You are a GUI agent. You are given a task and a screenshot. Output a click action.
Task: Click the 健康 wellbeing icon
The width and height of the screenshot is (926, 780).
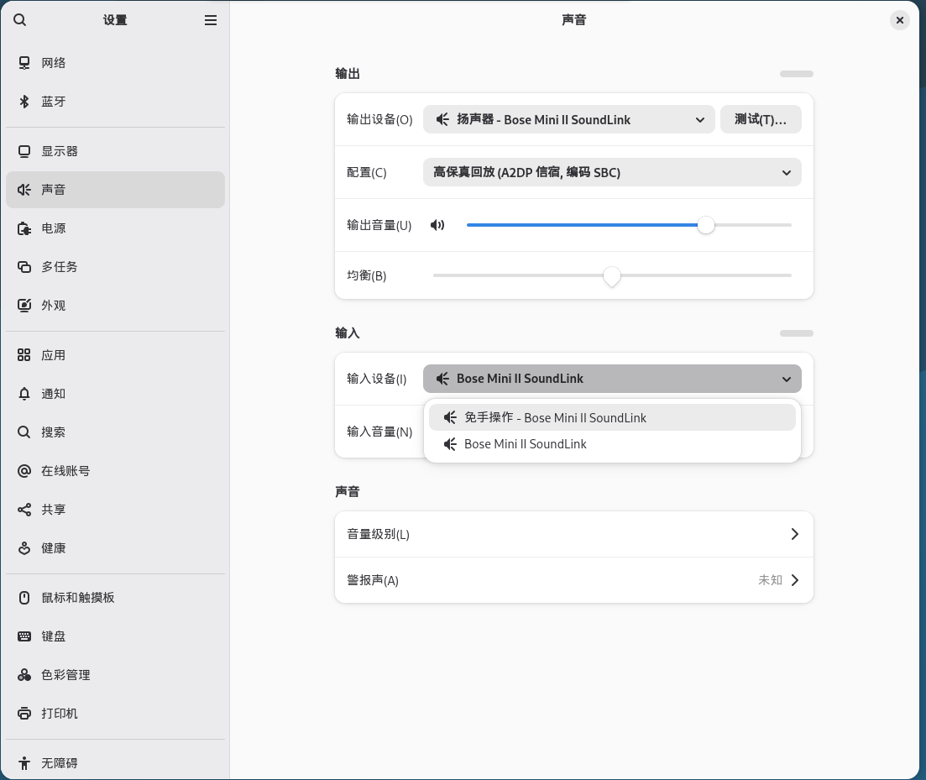point(24,548)
